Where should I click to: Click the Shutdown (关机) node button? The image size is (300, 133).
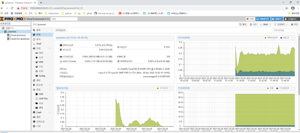[x=254, y=24]
